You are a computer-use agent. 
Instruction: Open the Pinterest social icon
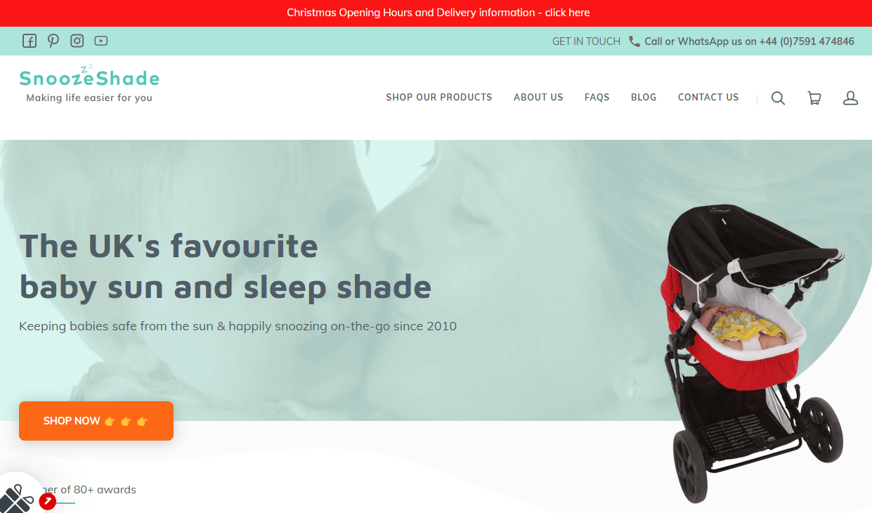pyautogui.click(x=53, y=41)
